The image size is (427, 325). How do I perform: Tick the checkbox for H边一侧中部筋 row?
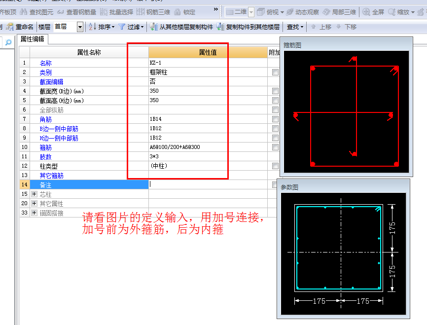(275, 138)
